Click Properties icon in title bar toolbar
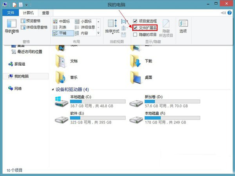The image size is (235, 176). coord(14,5)
